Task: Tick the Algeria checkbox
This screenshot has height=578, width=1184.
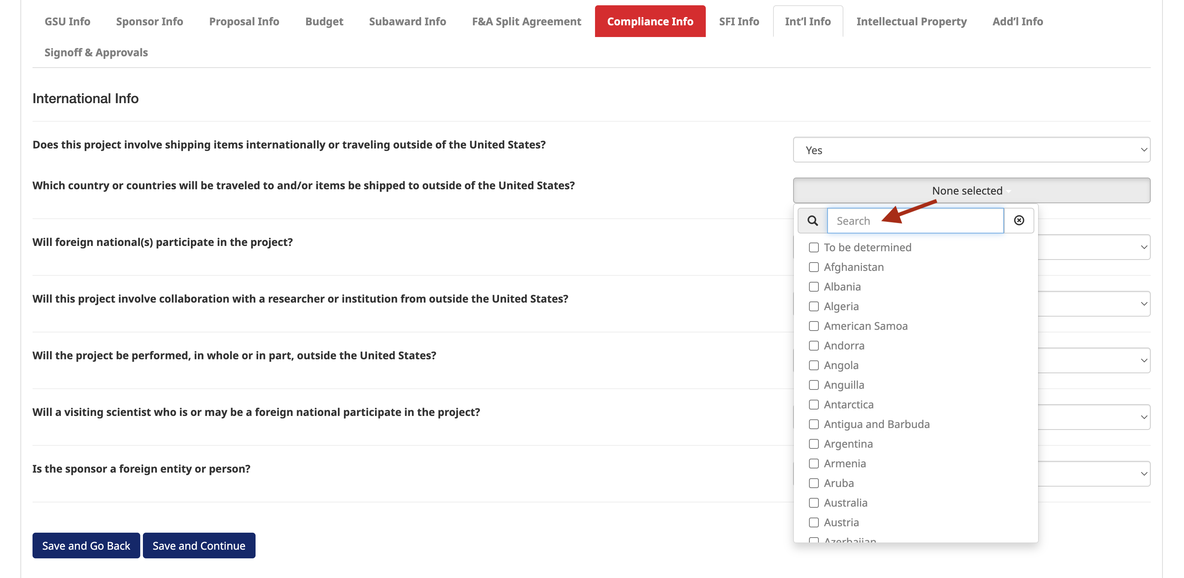Action: coord(814,306)
